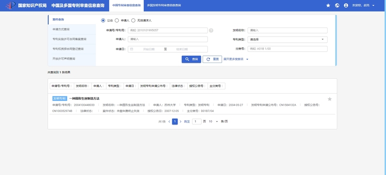
Task: Select the 无效请求人 radio option
Action: click(133, 21)
